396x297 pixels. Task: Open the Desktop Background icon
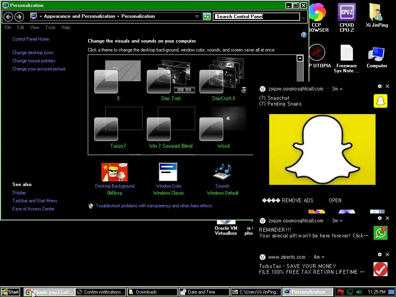(114, 172)
